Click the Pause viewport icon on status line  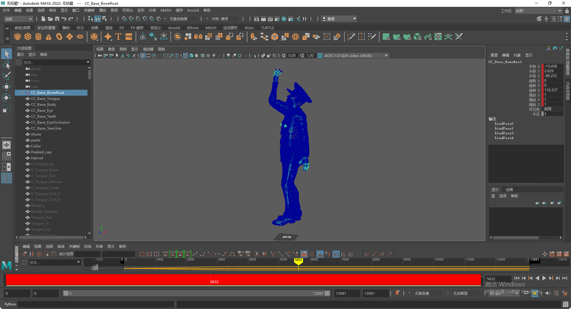[x=305, y=19]
